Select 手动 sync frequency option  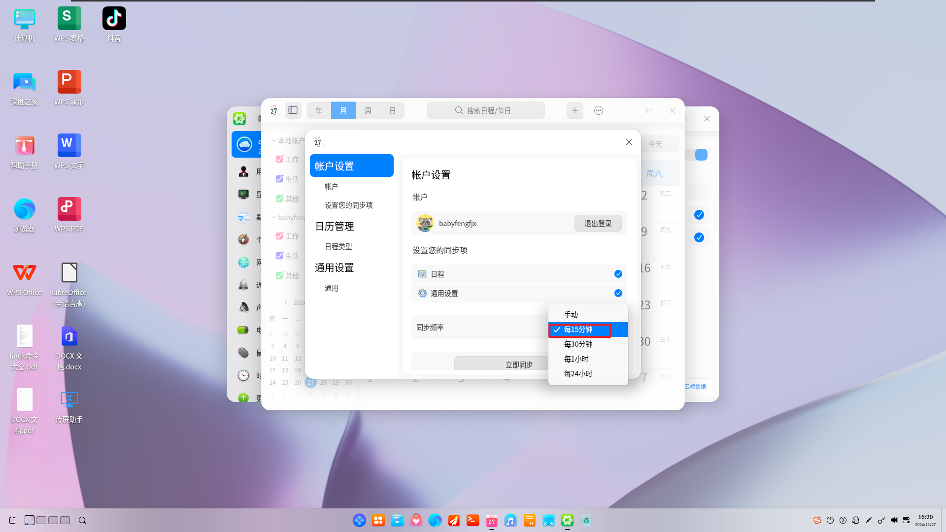588,314
